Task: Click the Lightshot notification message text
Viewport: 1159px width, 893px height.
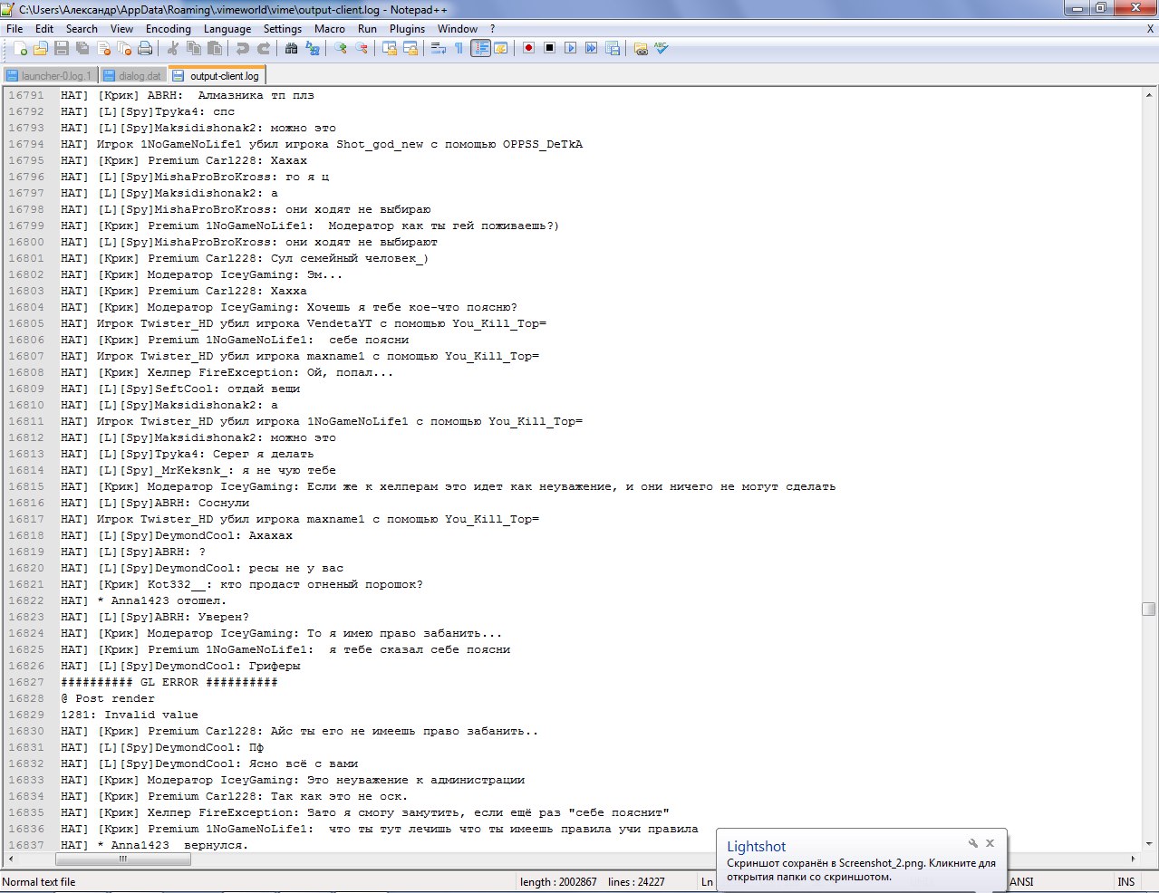Action: tap(861, 870)
